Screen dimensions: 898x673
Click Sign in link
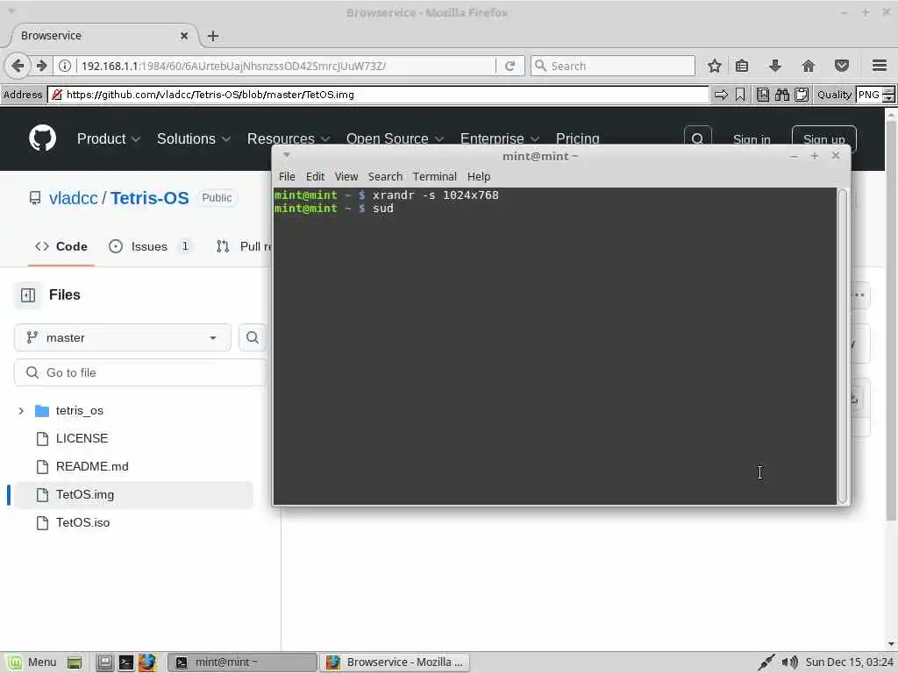[x=752, y=139]
